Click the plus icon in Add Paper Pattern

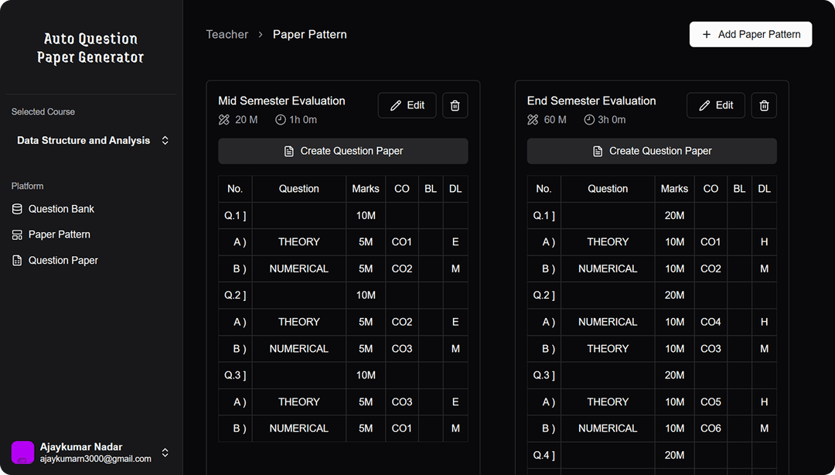706,34
